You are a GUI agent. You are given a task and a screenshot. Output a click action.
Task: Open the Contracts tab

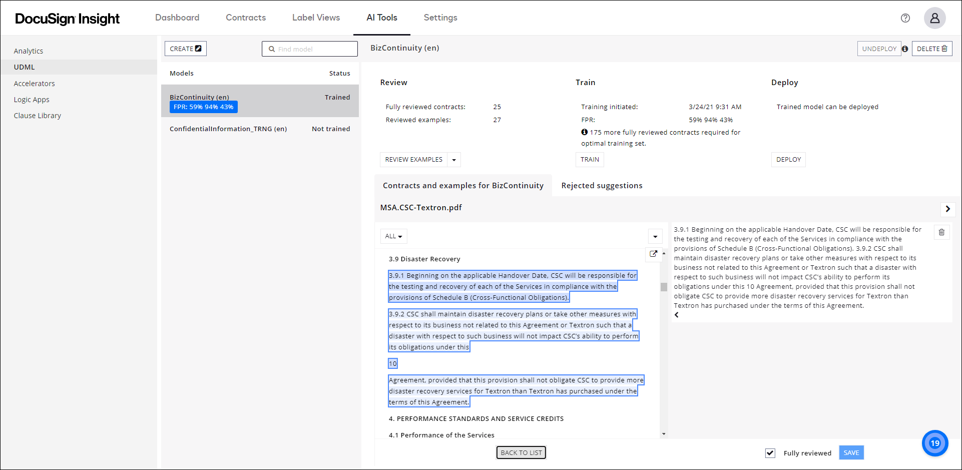246,18
